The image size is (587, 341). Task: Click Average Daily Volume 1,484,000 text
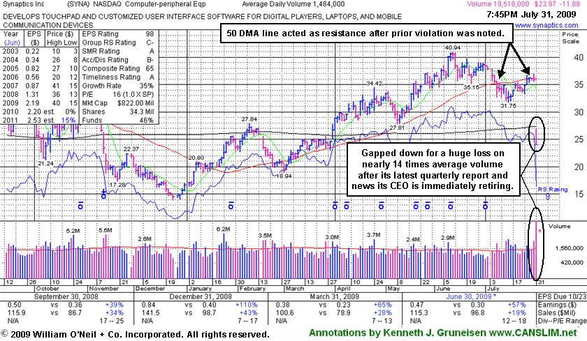coord(293,4)
